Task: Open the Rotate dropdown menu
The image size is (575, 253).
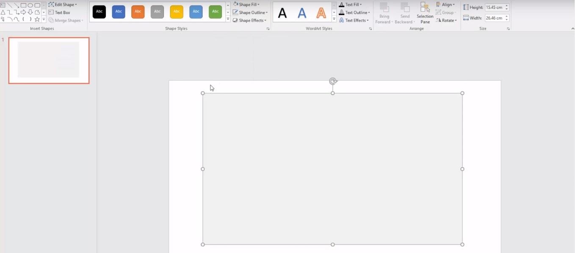Action: click(446, 20)
